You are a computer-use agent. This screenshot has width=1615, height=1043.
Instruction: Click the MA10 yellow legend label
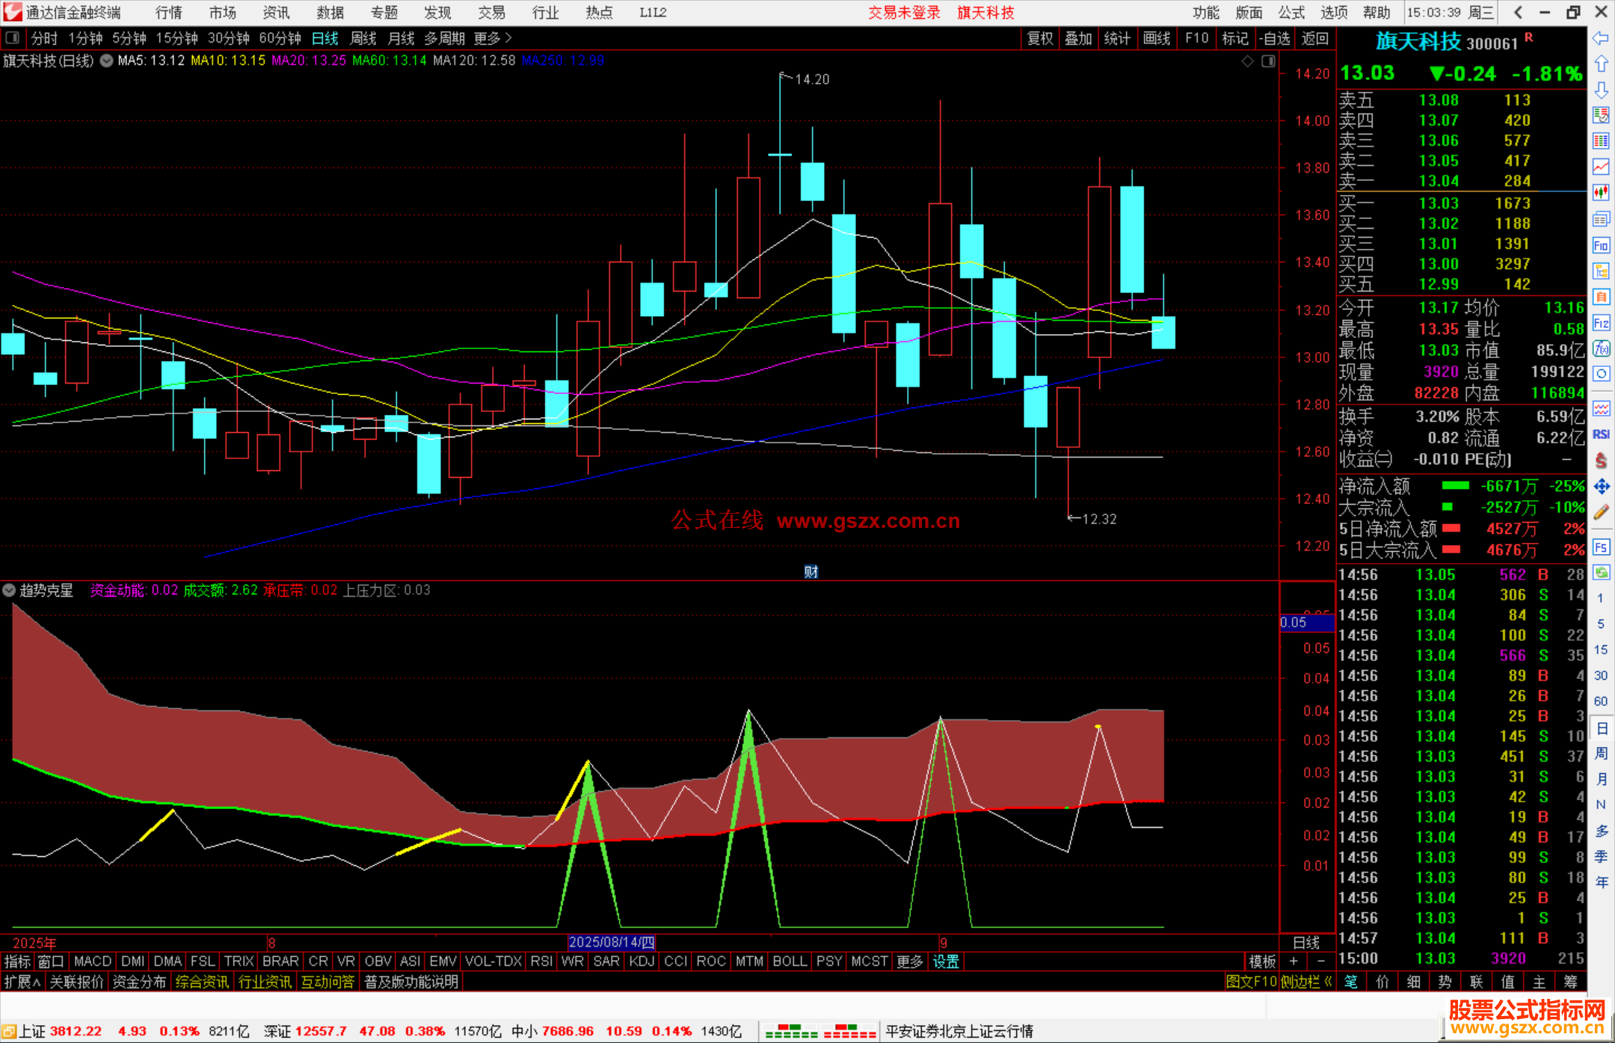point(228,61)
